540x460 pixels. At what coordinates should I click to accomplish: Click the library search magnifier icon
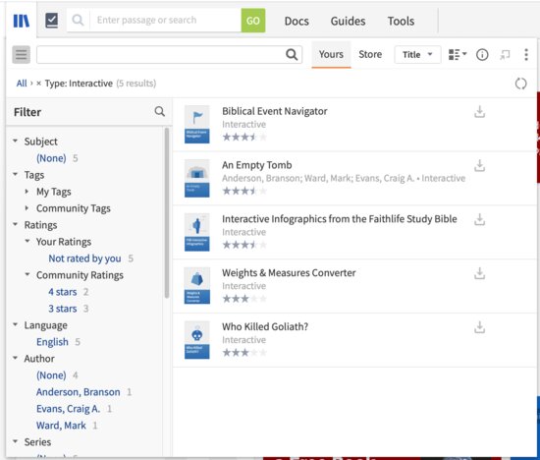(292, 54)
